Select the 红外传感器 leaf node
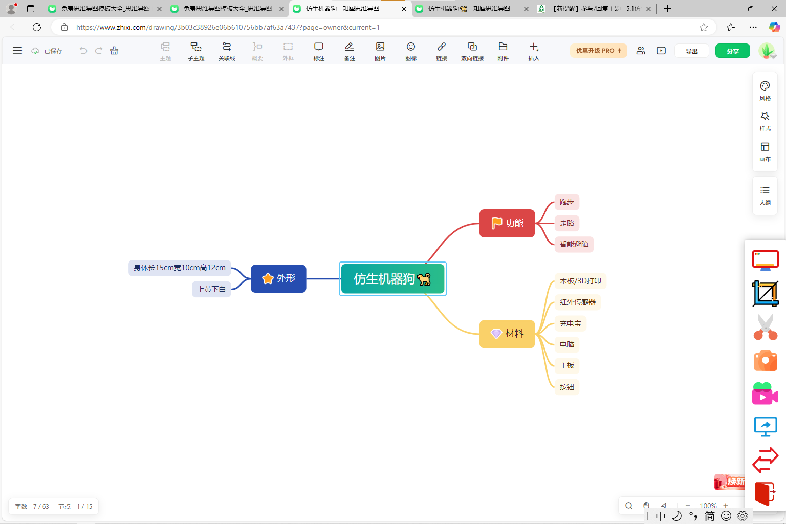 pyautogui.click(x=578, y=302)
